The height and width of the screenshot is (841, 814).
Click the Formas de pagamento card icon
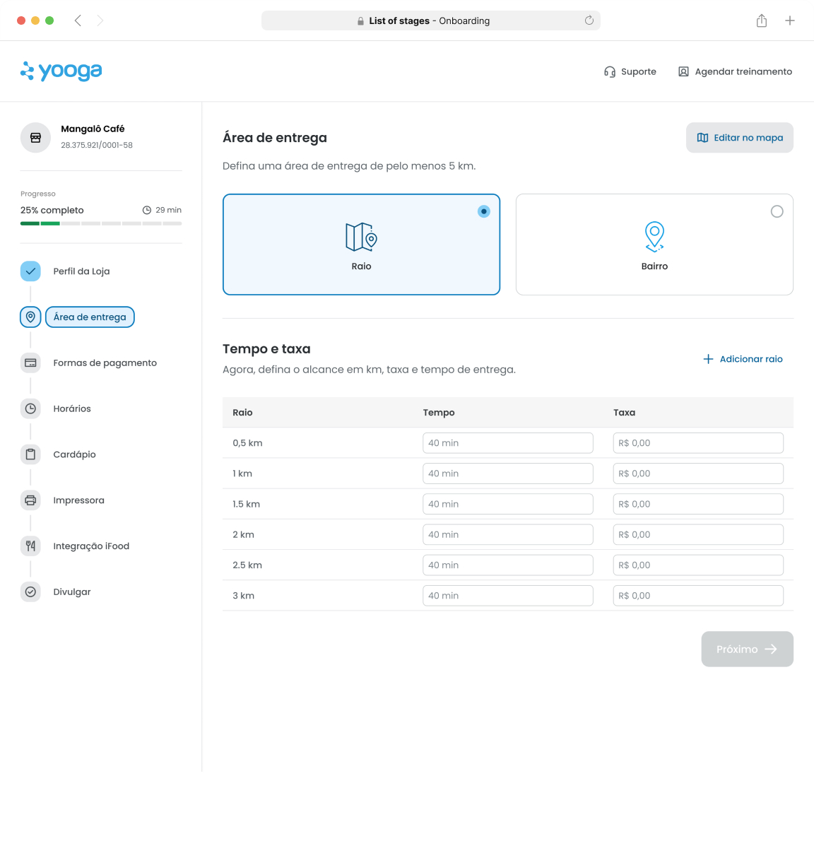pos(30,363)
